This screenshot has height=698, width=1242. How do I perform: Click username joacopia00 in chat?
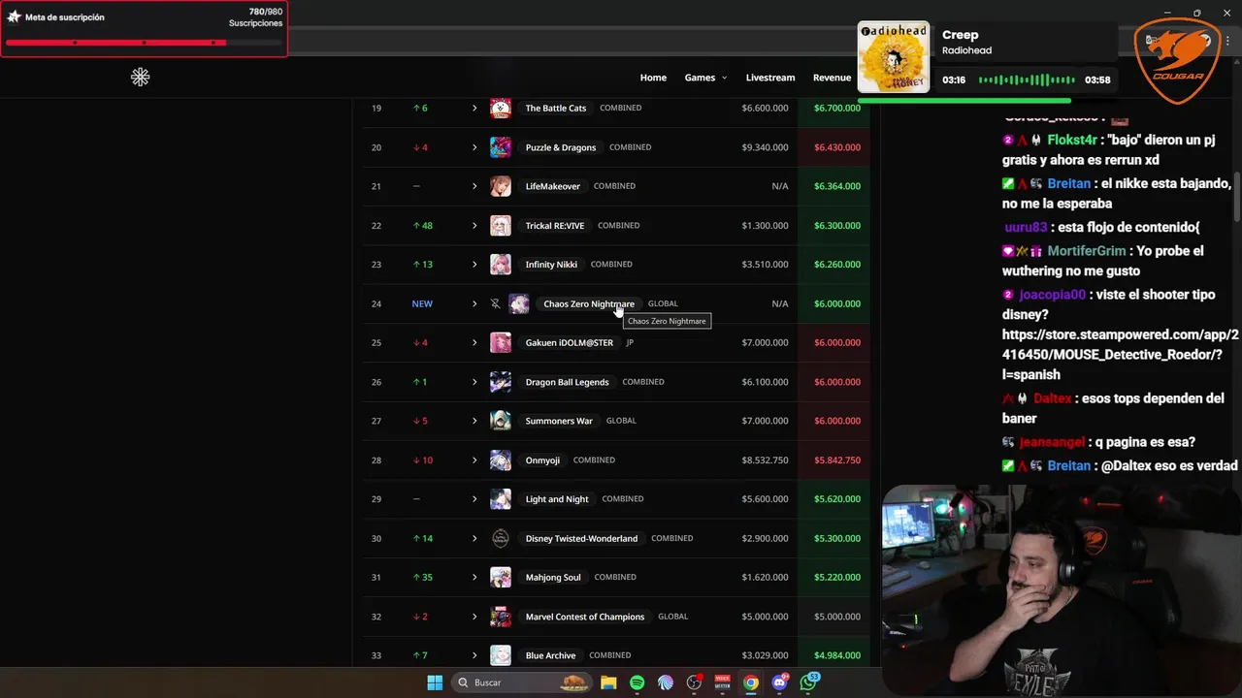(1053, 294)
